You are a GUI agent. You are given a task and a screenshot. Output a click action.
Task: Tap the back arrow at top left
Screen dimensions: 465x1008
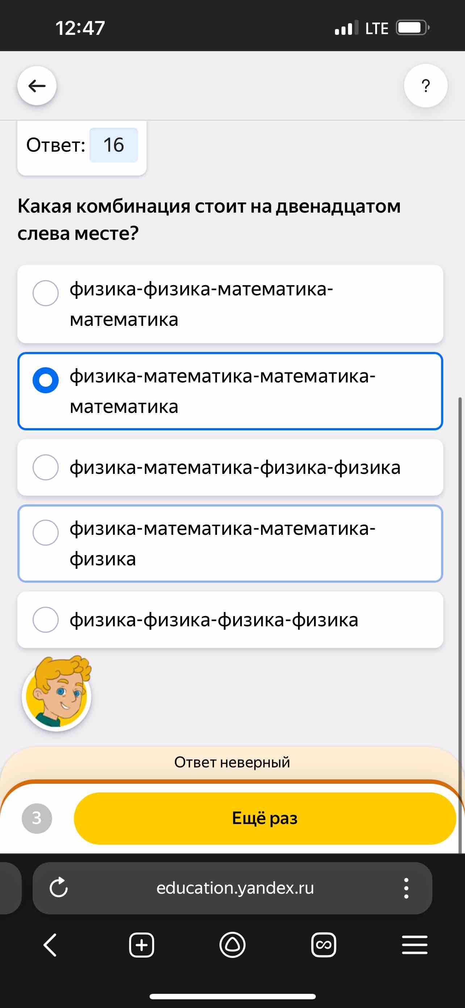(x=37, y=86)
